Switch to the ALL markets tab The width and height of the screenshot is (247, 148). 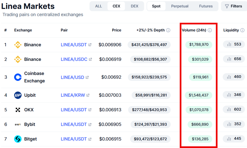pos(99,6)
